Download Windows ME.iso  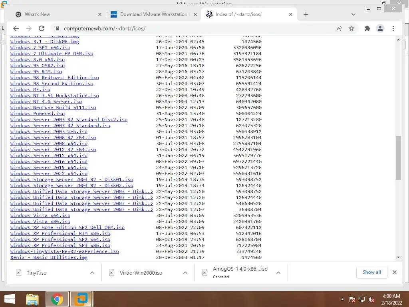click(x=30, y=90)
